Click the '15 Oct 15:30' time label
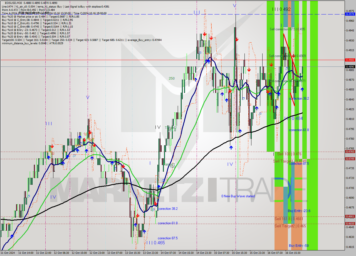 [x=239, y=253]
